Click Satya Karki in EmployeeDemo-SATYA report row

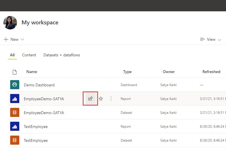pyautogui.click(x=168, y=99)
